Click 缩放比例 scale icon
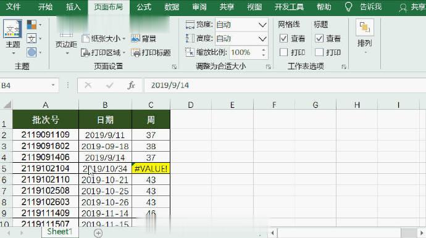 point(190,52)
